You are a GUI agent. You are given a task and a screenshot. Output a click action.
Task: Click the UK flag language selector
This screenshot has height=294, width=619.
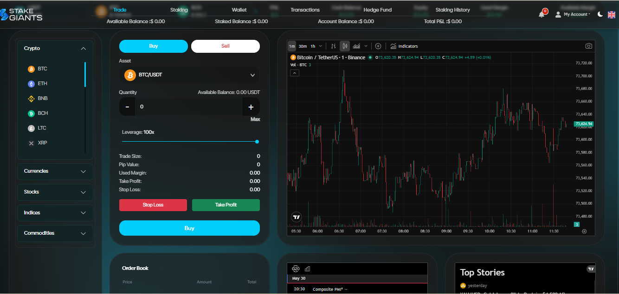tap(612, 14)
